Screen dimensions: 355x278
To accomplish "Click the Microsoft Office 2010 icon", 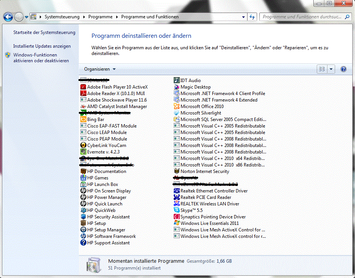I will point(177,107).
